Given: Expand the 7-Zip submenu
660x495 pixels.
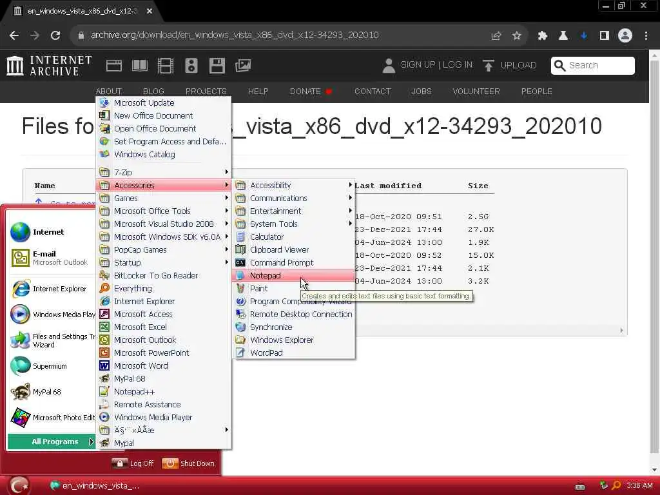Looking at the screenshot, I should 164,172.
